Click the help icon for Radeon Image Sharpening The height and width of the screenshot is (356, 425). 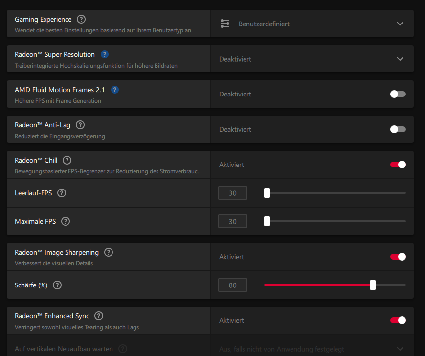click(x=109, y=253)
